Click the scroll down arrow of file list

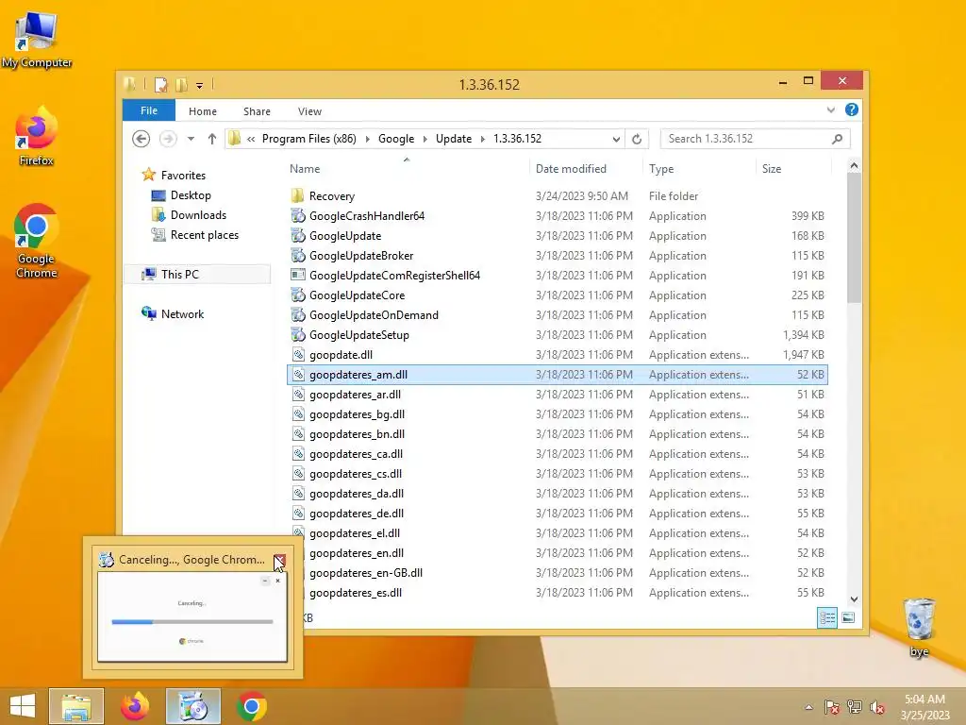pos(854,599)
